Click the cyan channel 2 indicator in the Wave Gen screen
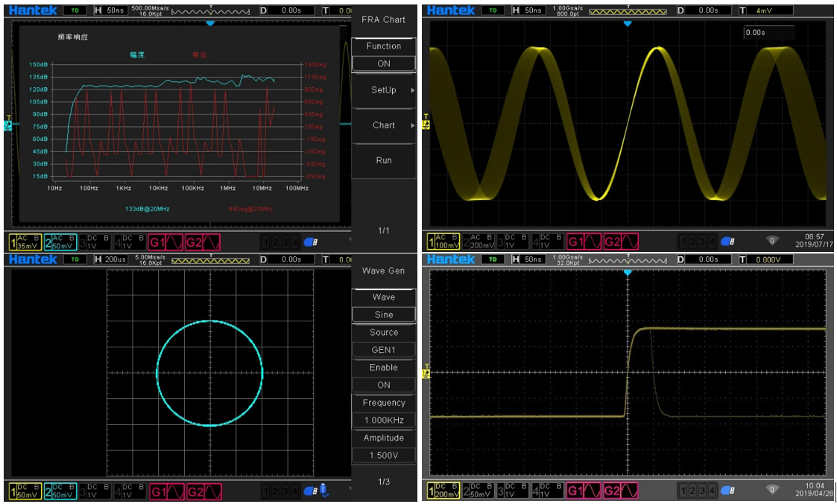 point(60,491)
